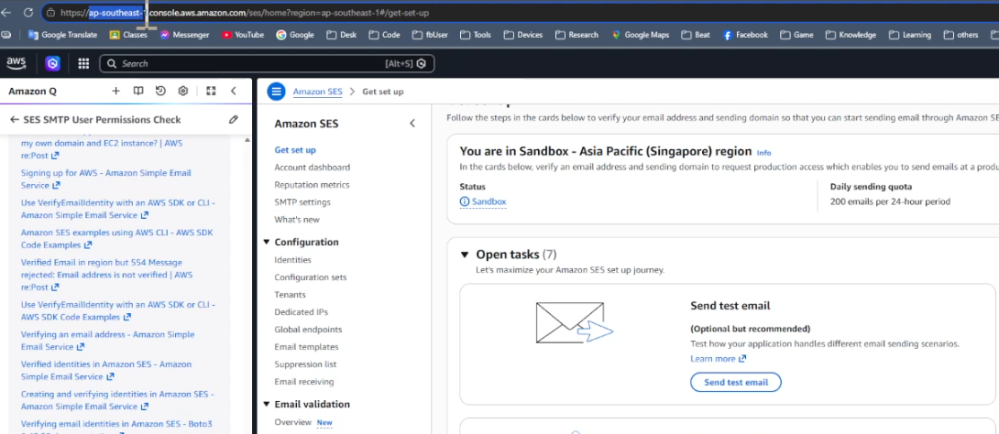Open the Google bookmark
999x434 pixels.
(295, 35)
